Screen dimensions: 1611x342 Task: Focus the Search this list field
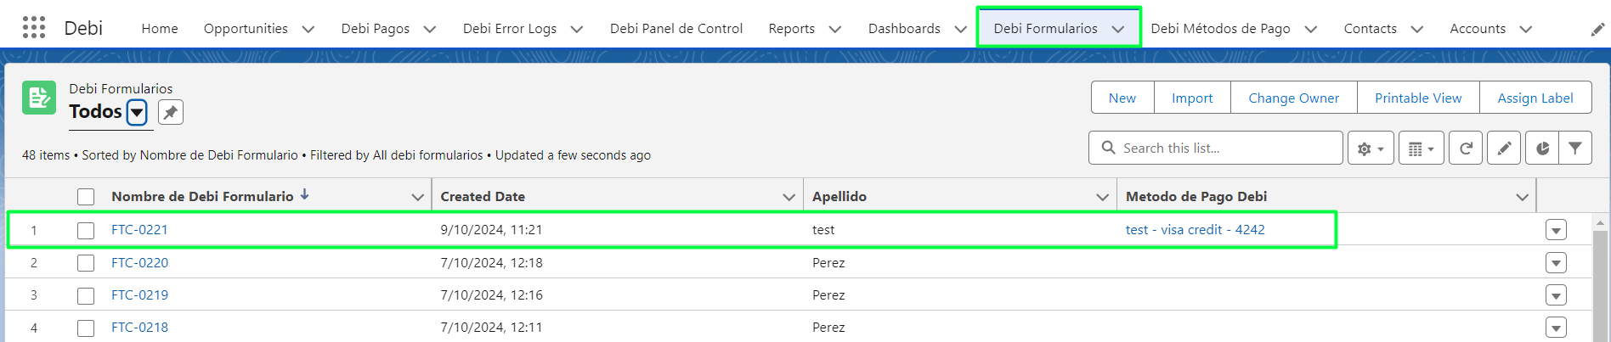(1216, 148)
